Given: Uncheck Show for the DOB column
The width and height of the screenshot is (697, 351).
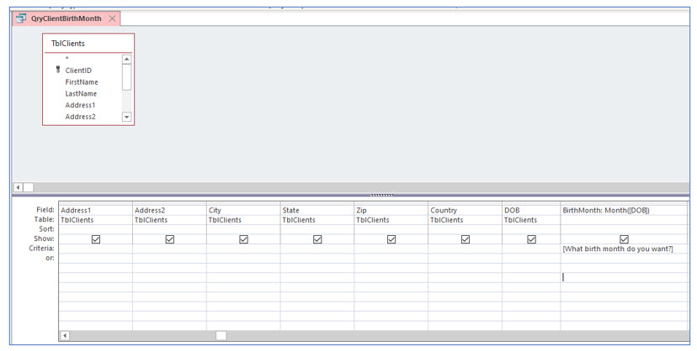Looking at the screenshot, I should click(532, 239).
